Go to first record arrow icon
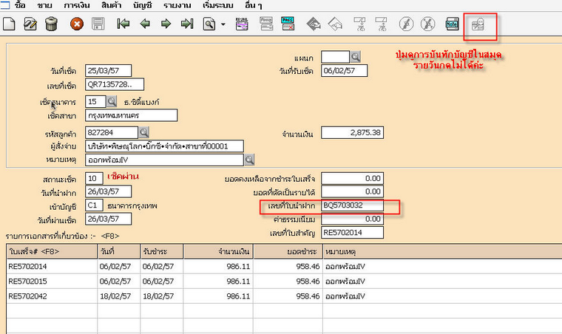 pyautogui.click(x=123, y=24)
